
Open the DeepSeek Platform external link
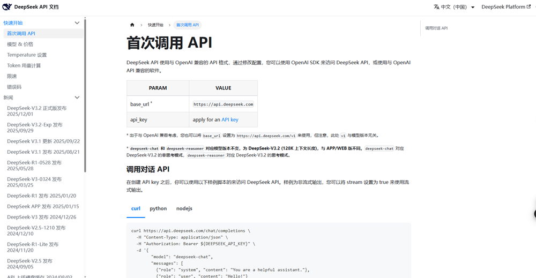(x=505, y=7)
